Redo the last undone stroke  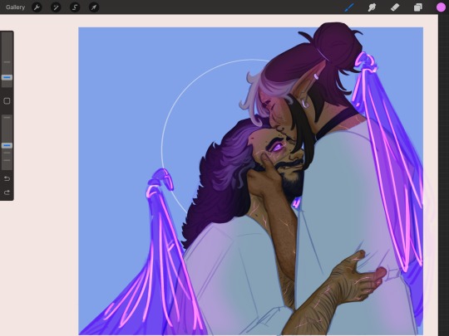[7, 192]
